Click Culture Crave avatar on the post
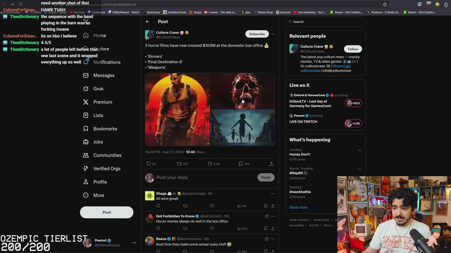Screen dimensions: 451x253 [x=150, y=35]
